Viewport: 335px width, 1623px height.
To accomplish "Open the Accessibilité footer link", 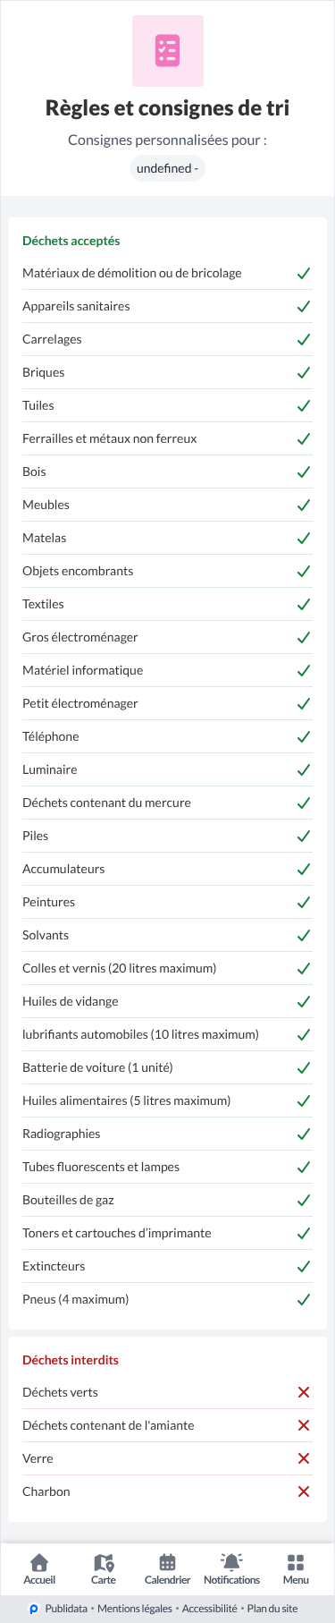I will pos(210,1609).
